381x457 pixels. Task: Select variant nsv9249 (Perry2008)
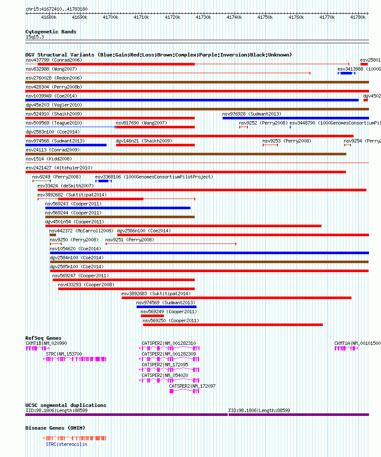click(57, 177)
